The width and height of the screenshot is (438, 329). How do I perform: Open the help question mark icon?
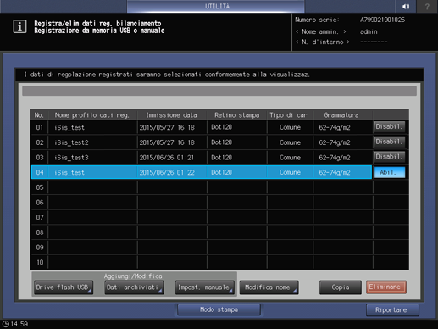point(427,6)
